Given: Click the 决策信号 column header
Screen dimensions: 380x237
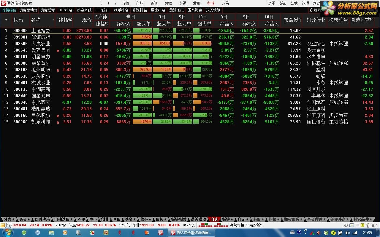Looking at the screenshot, I should pyautogui.click(x=338, y=20).
